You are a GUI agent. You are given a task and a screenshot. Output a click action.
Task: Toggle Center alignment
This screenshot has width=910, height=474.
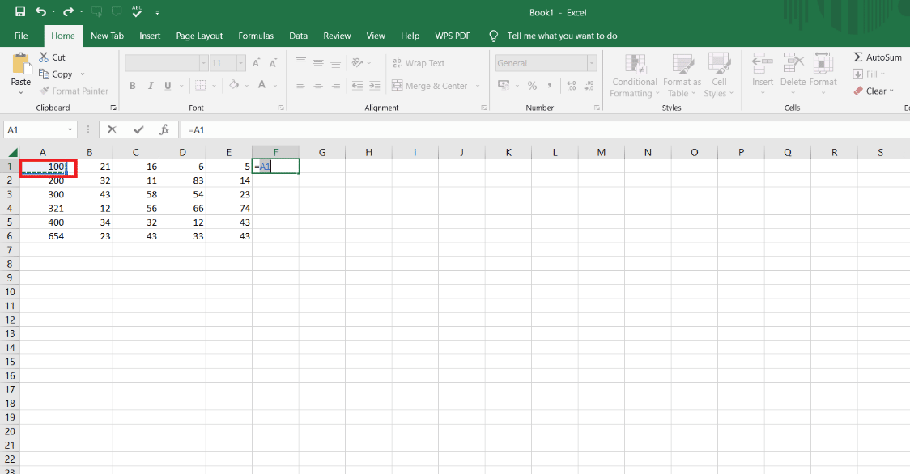318,85
